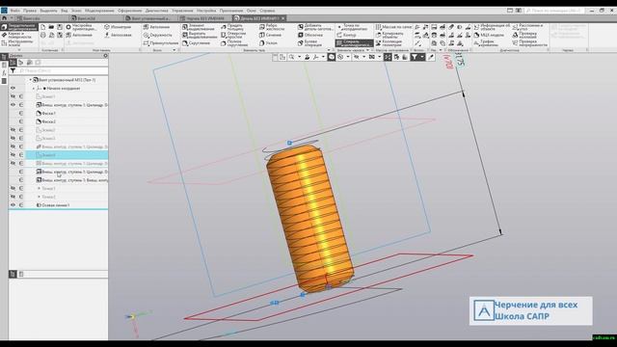The height and width of the screenshot is (347, 617).
Task: Expand the Начало координат tree node
Action: point(34,88)
